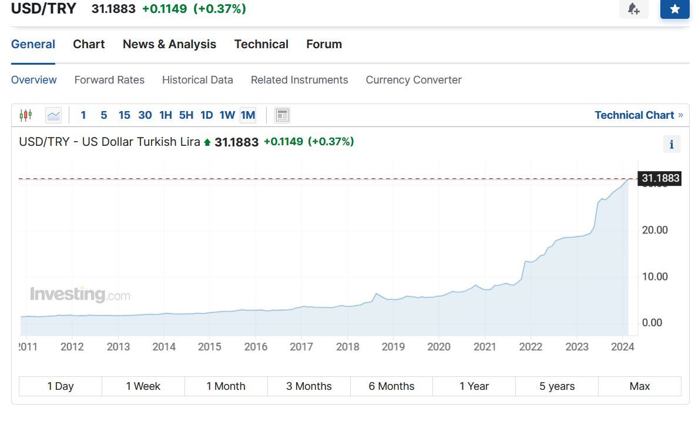The width and height of the screenshot is (695, 421).
Task: Select the 1M chart interval
Action: [248, 115]
